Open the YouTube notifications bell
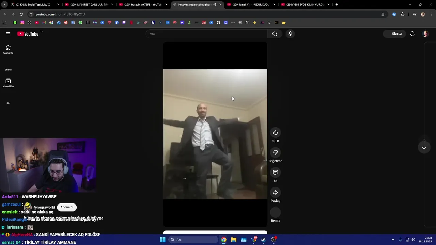This screenshot has width=436, height=245. 412,34
